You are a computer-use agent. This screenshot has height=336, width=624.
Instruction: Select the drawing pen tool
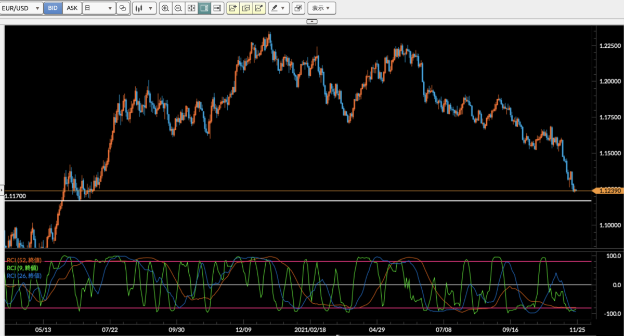point(274,8)
